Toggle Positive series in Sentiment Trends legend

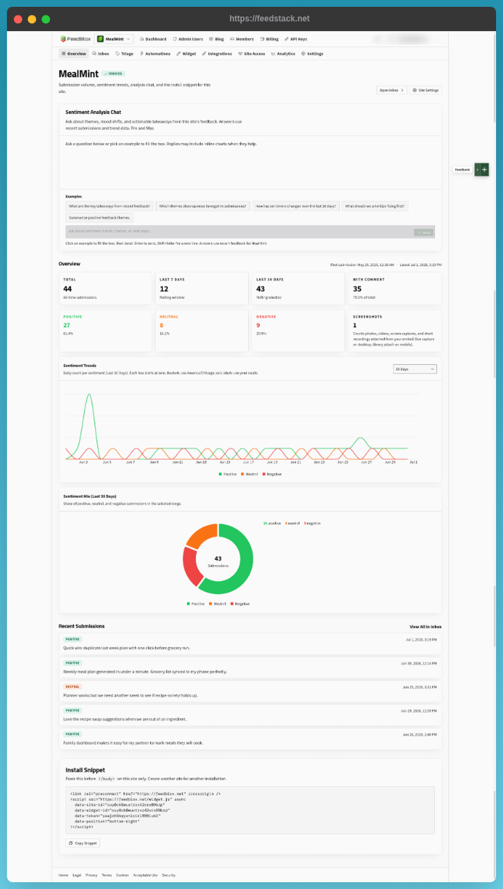pos(227,474)
